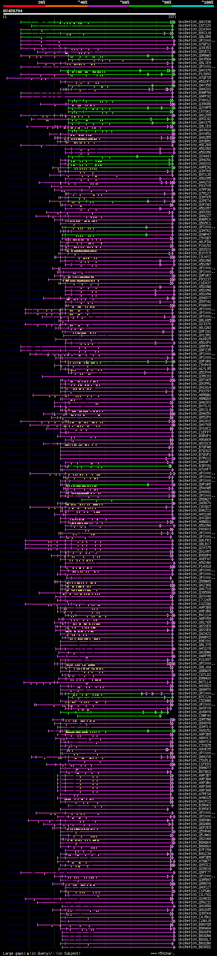Click the =50char scale legend

(162, 953)
